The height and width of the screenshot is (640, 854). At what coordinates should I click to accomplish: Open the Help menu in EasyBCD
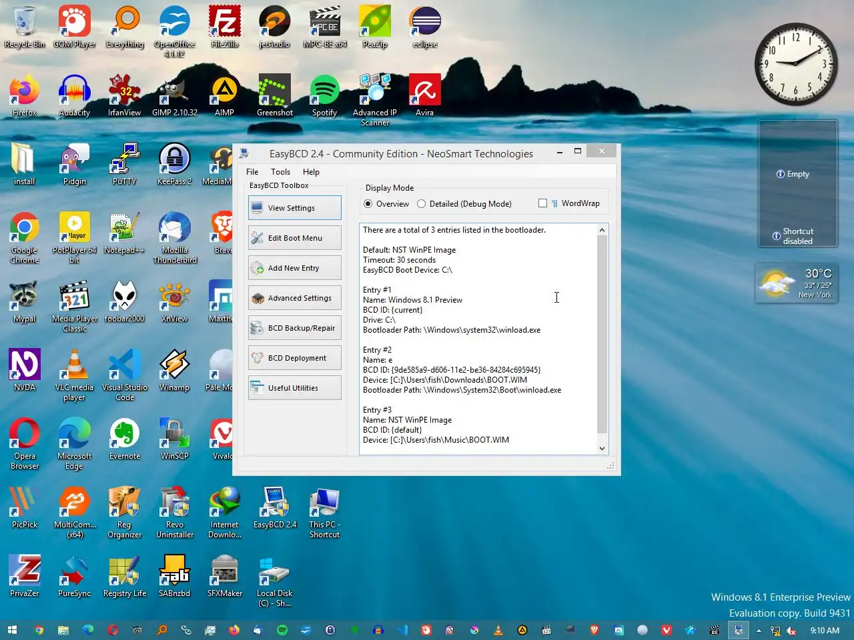pos(311,172)
